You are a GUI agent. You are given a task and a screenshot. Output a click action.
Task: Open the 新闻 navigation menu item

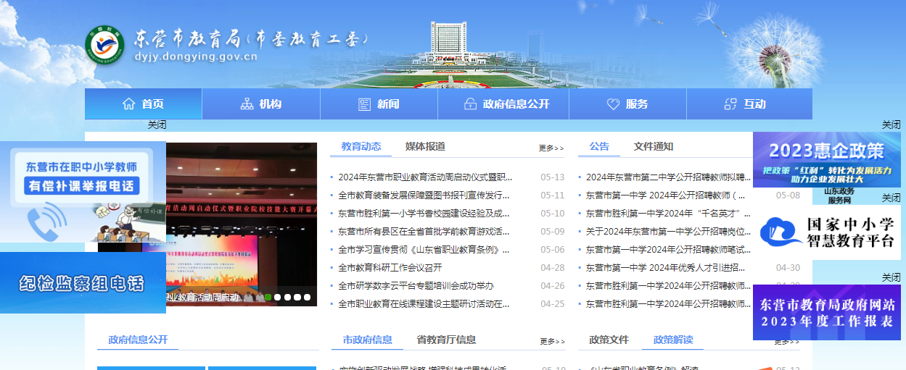379,104
